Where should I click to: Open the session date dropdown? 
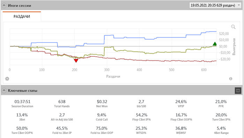point(215,5)
